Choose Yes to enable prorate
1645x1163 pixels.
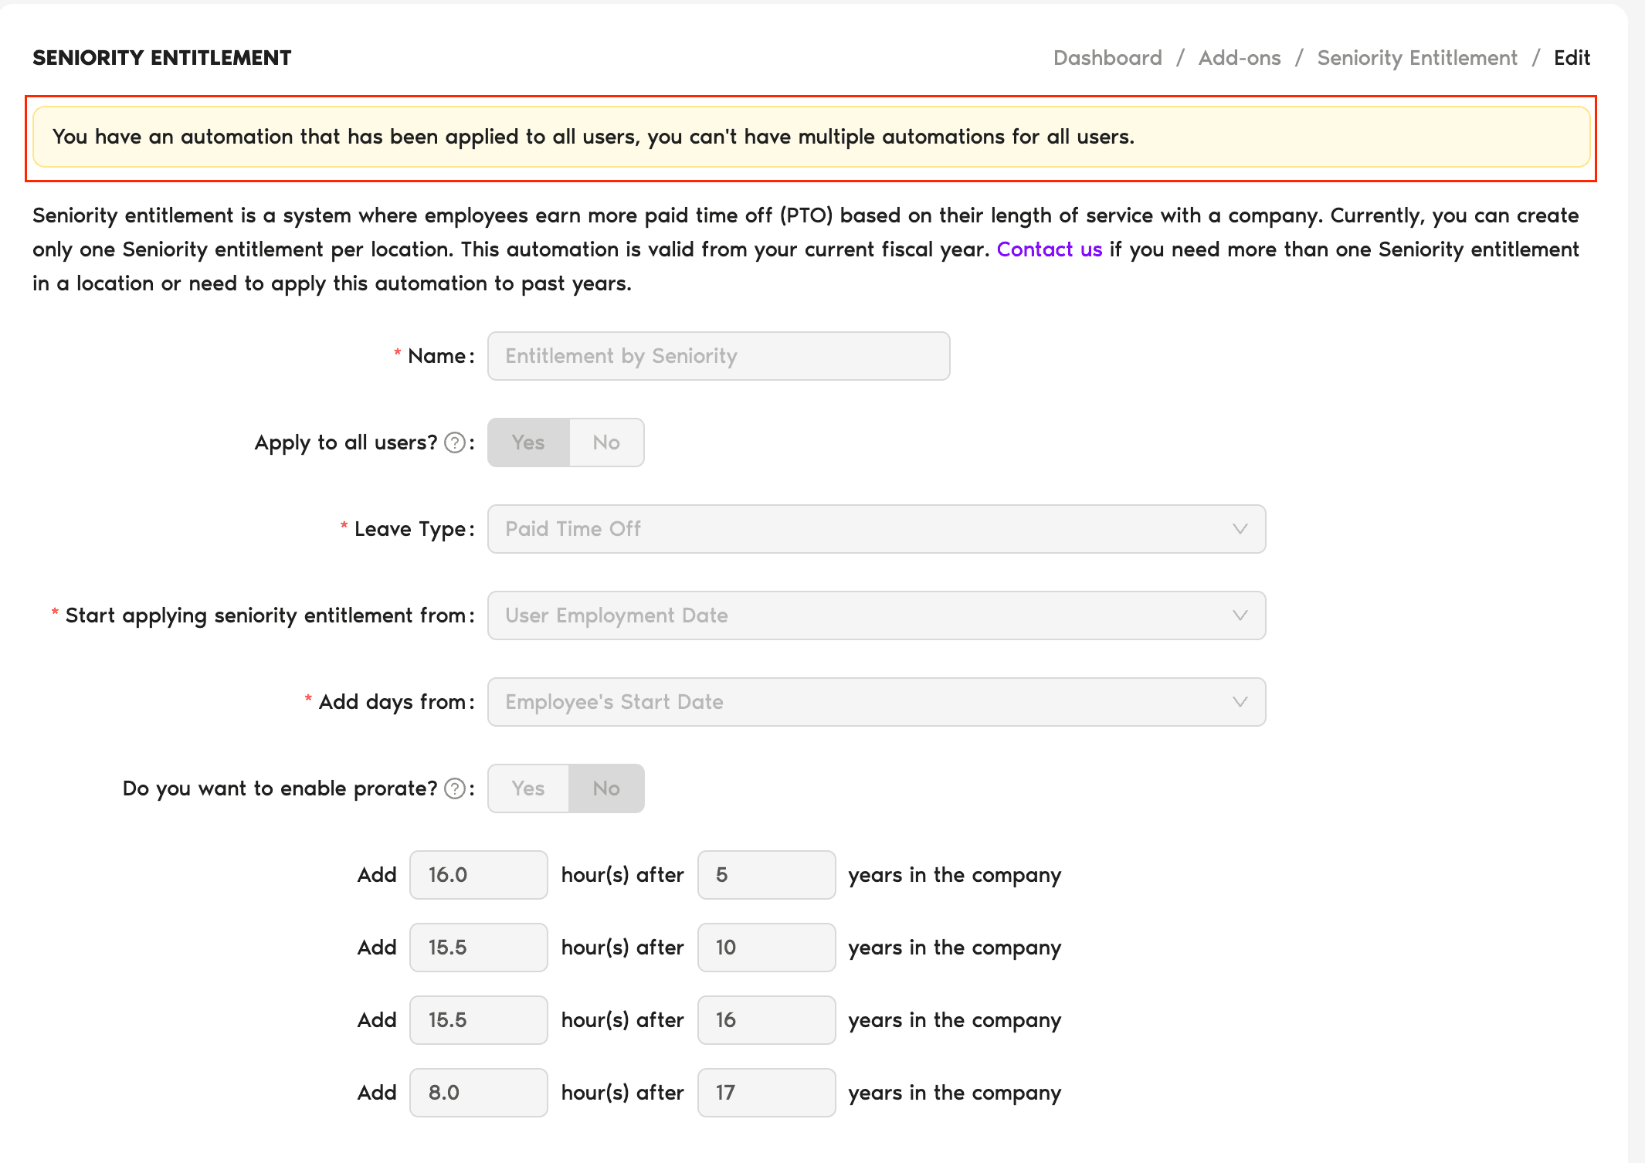[x=528, y=788]
